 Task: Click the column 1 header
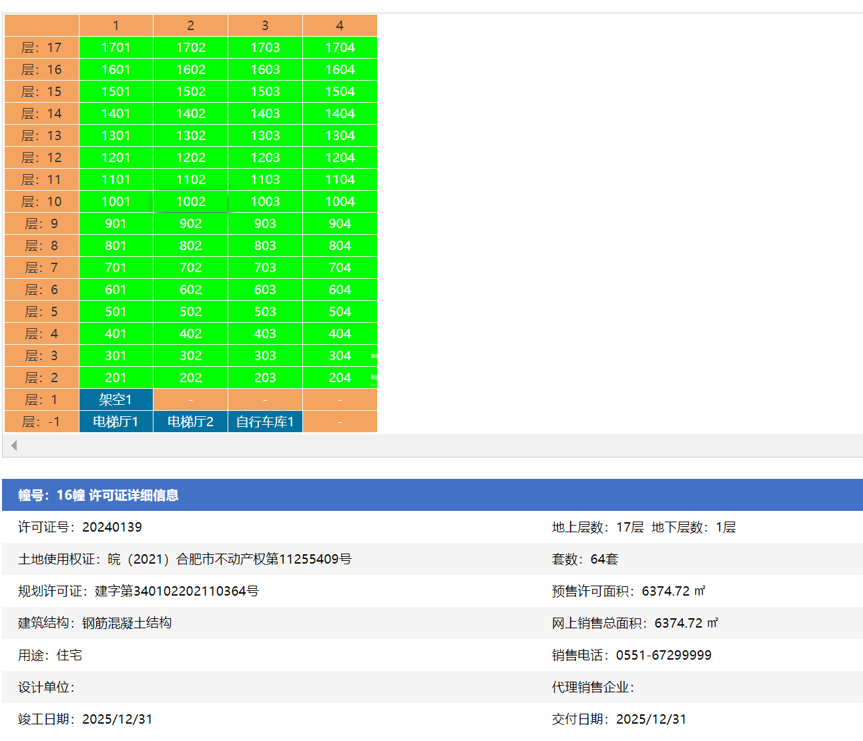116,25
